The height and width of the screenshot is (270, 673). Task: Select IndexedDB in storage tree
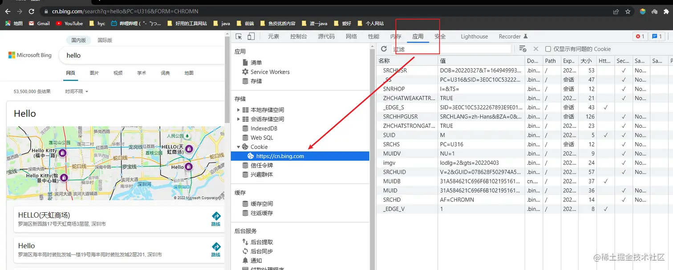pyautogui.click(x=264, y=128)
